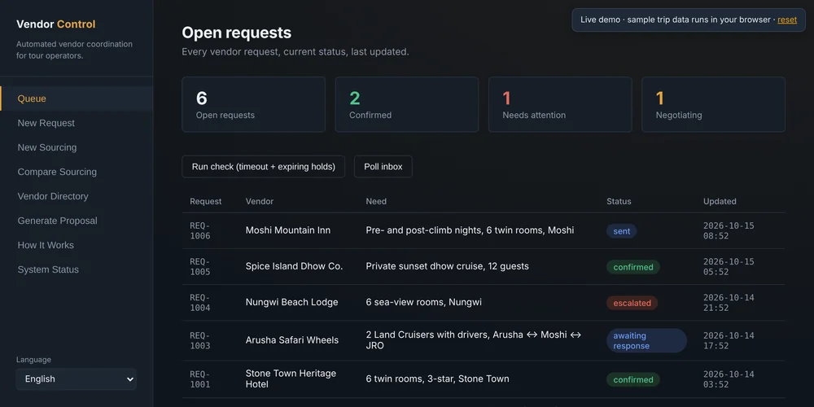The image size is (814, 407).
Task: Click the Request column header
Action: click(x=206, y=201)
